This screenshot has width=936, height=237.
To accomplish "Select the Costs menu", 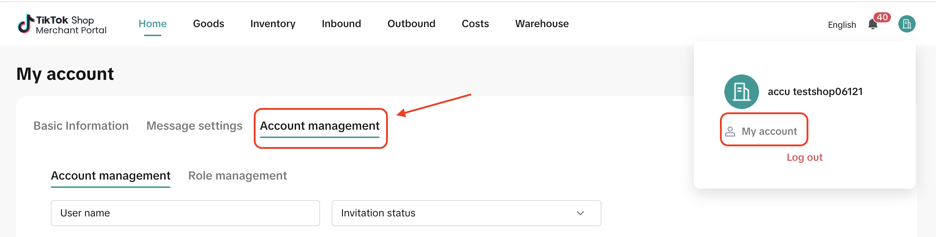I will pyautogui.click(x=475, y=24).
